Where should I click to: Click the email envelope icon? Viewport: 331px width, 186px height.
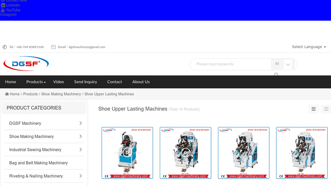pyautogui.click(x=53, y=47)
